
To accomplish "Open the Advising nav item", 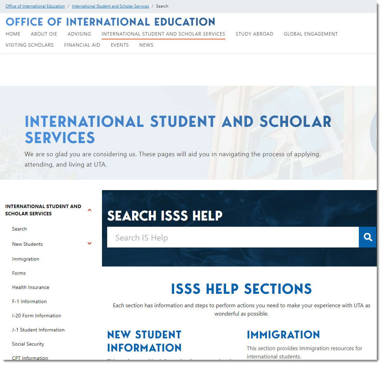I will (x=80, y=34).
